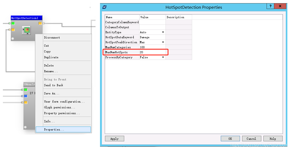Select Disconnect in the context menu
Screen dimensions: 290x150
click(x=52, y=38)
